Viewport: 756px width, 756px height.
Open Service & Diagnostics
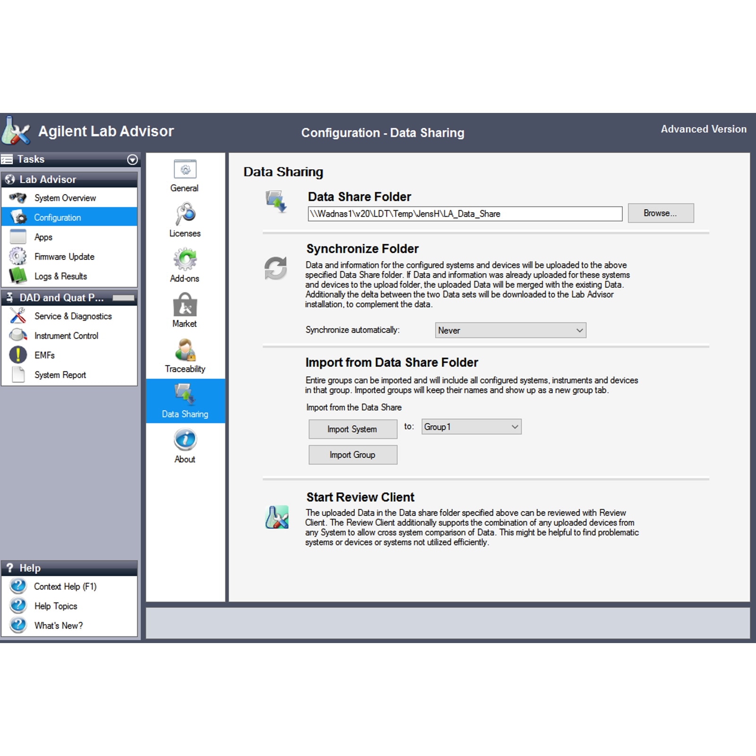pyautogui.click(x=73, y=316)
